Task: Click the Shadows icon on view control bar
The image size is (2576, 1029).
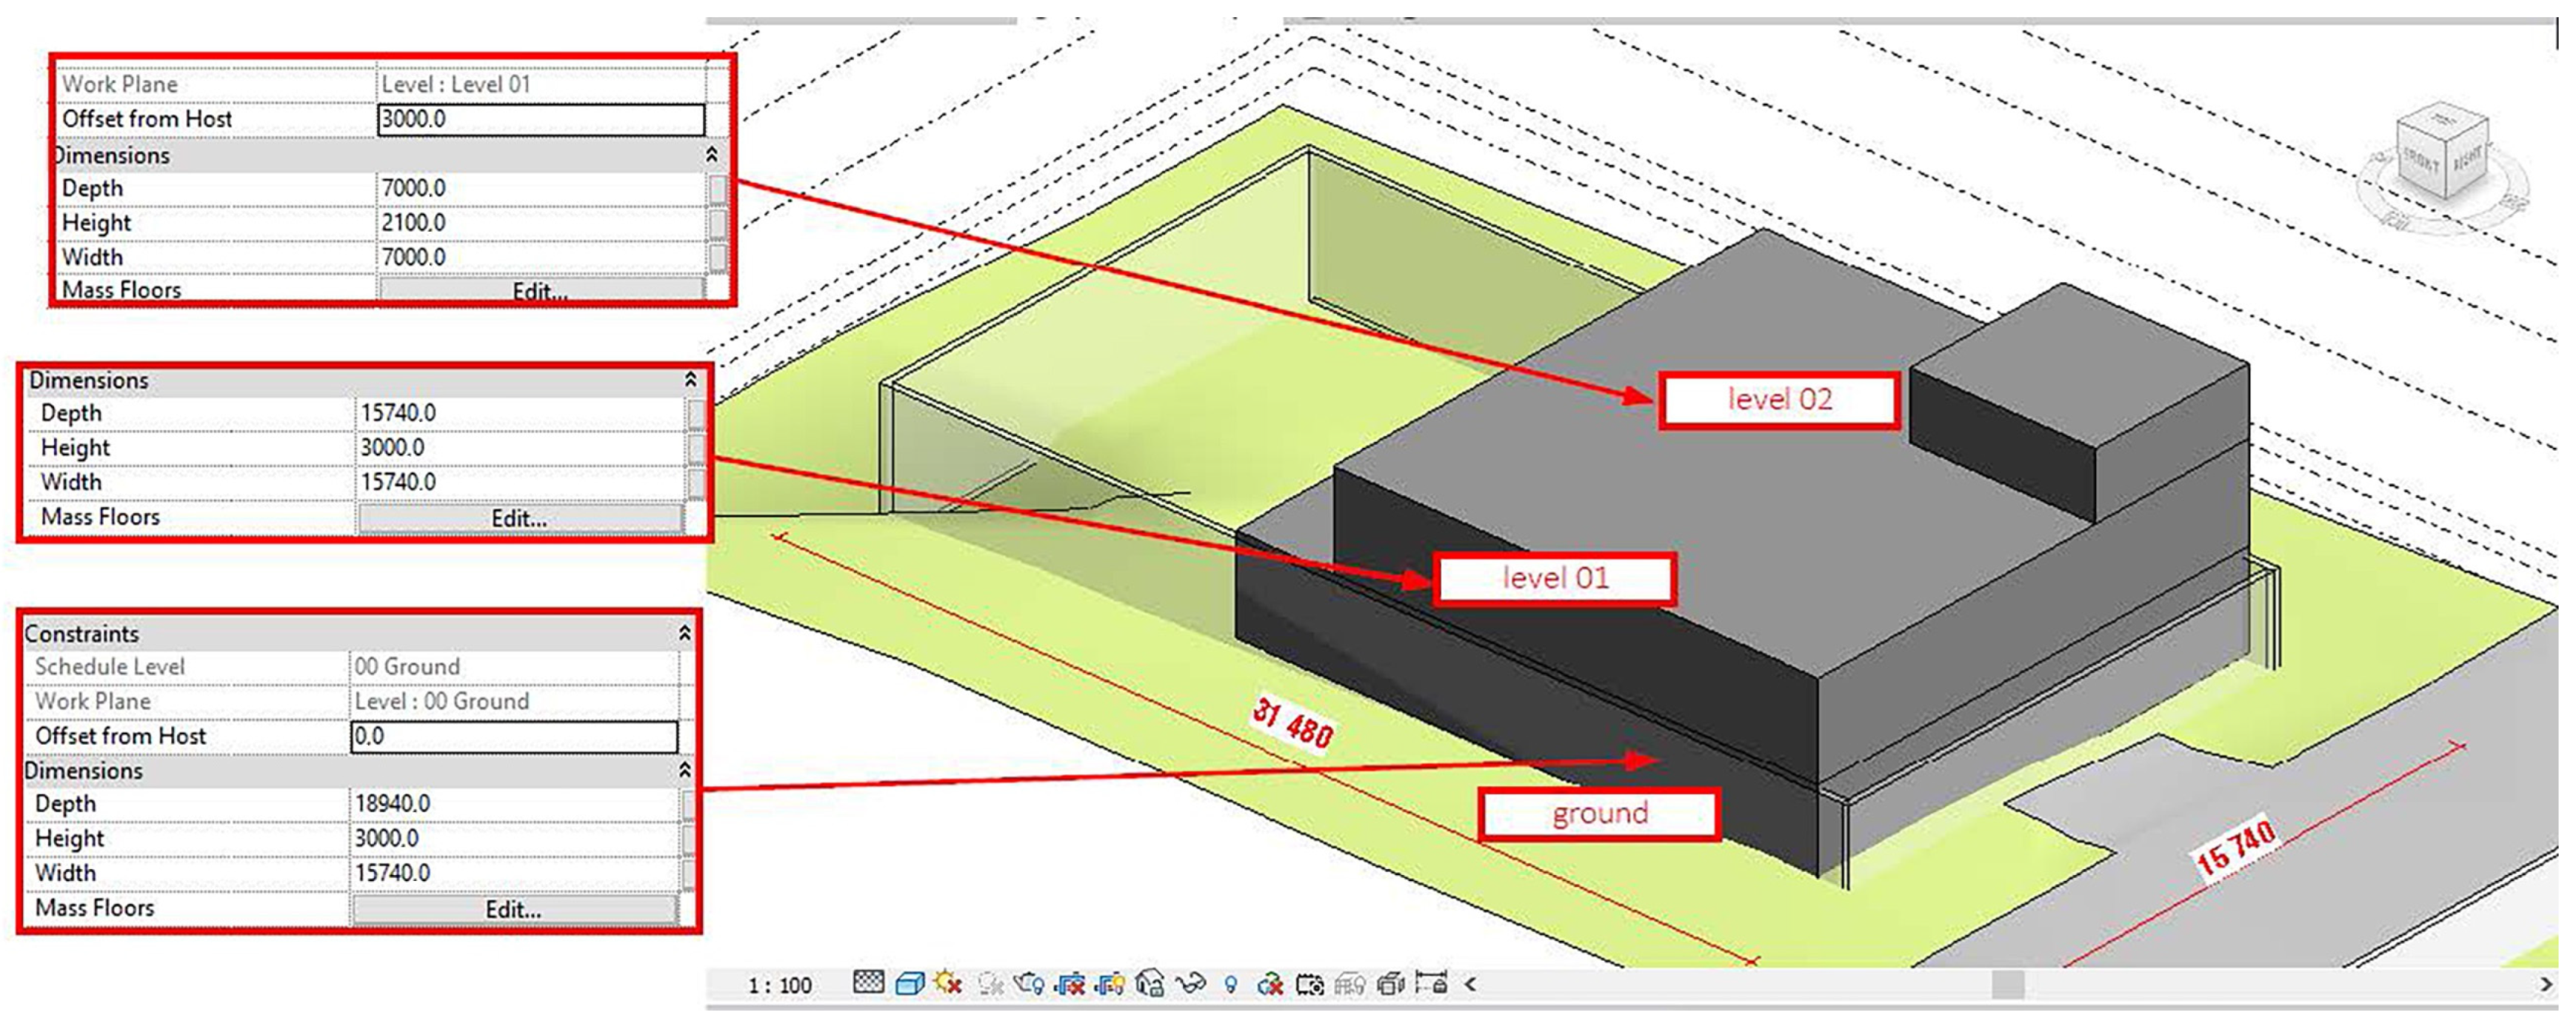Action: point(989,983)
